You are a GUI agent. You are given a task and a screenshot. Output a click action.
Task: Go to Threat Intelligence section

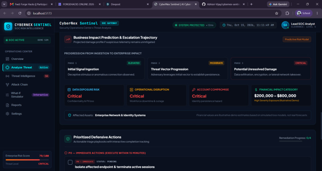pos(27,76)
